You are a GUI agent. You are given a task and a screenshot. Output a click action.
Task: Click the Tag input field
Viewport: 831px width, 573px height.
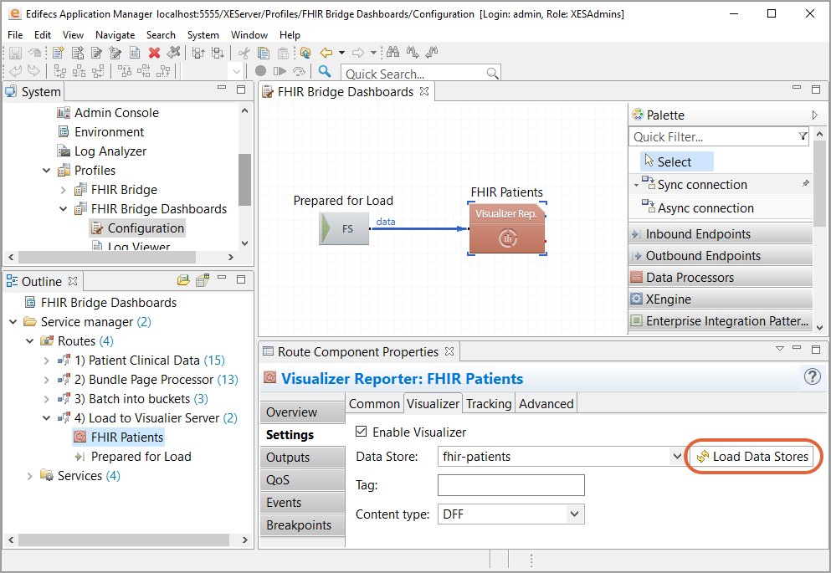[x=510, y=485]
